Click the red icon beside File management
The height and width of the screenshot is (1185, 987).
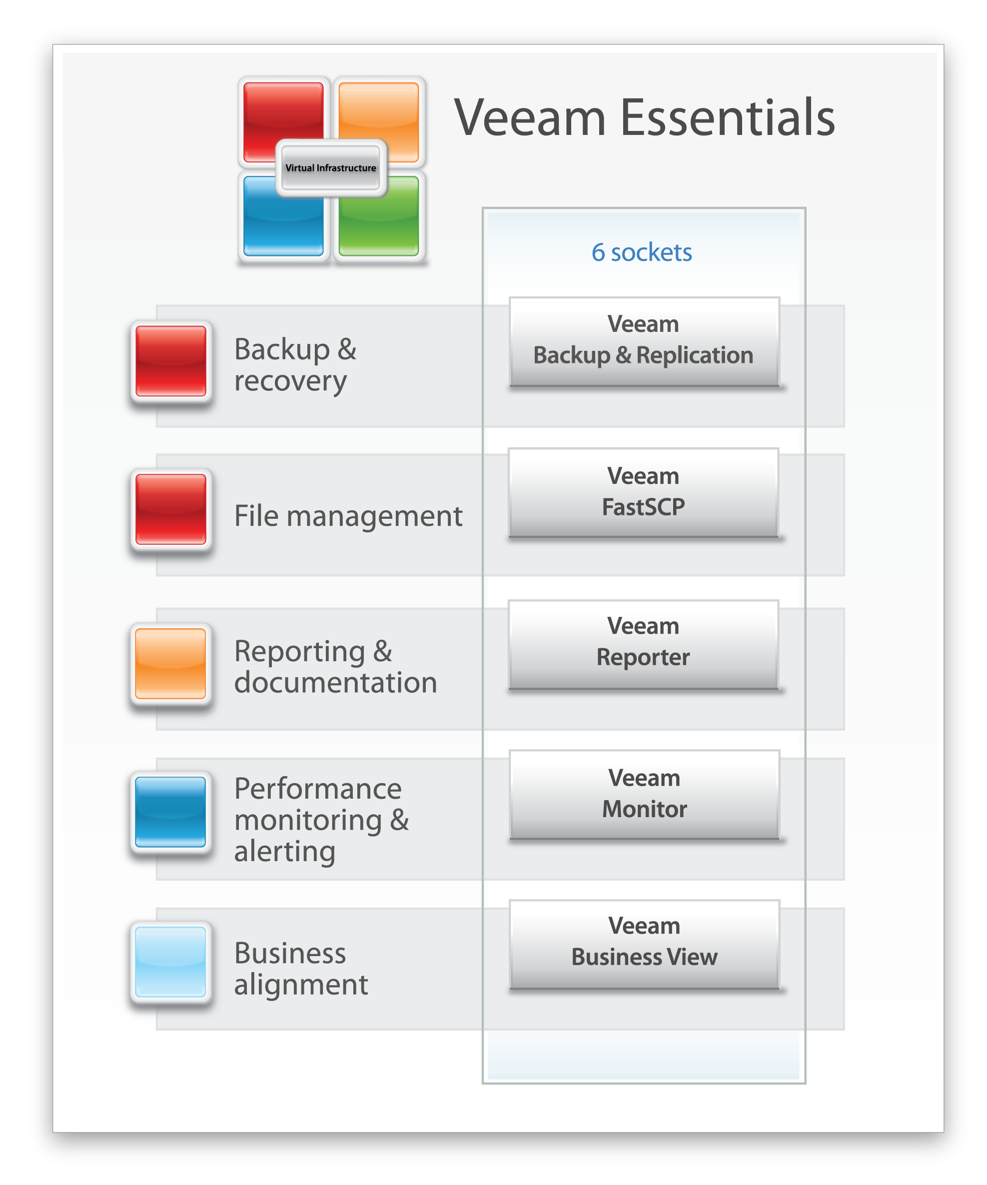(x=170, y=509)
